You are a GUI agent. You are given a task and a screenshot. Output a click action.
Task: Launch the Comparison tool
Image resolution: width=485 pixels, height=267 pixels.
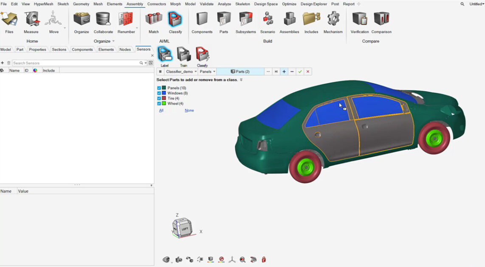click(381, 19)
